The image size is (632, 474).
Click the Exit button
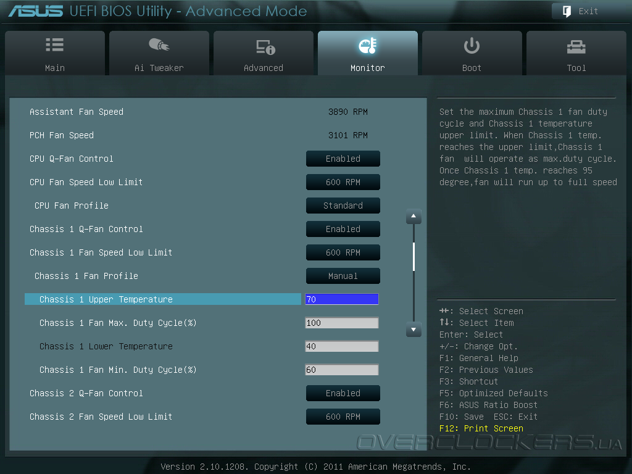(x=588, y=11)
